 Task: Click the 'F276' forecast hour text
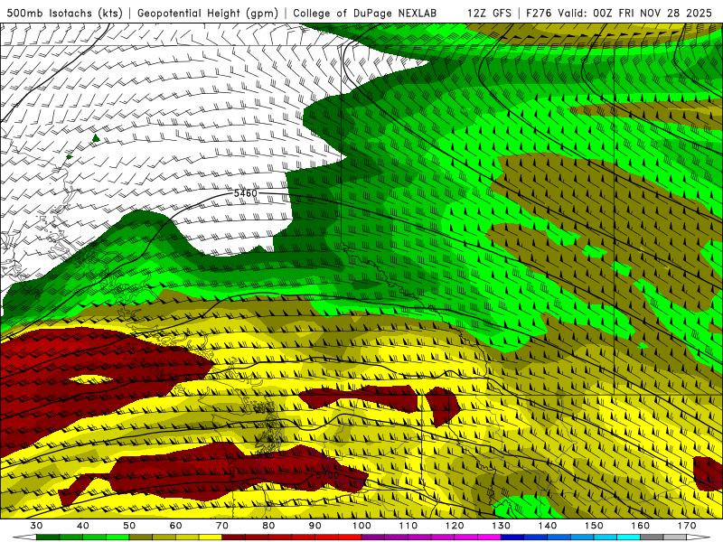coord(540,13)
